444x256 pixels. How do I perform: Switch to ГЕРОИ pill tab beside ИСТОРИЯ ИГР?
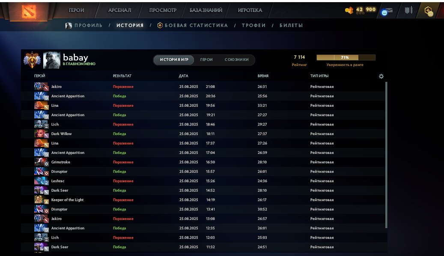pyautogui.click(x=206, y=60)
